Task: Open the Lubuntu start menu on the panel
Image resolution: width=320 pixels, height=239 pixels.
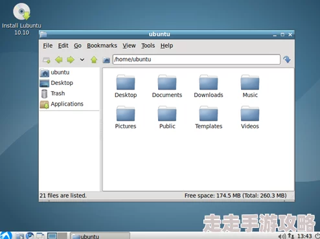Action: pos(6,236)
